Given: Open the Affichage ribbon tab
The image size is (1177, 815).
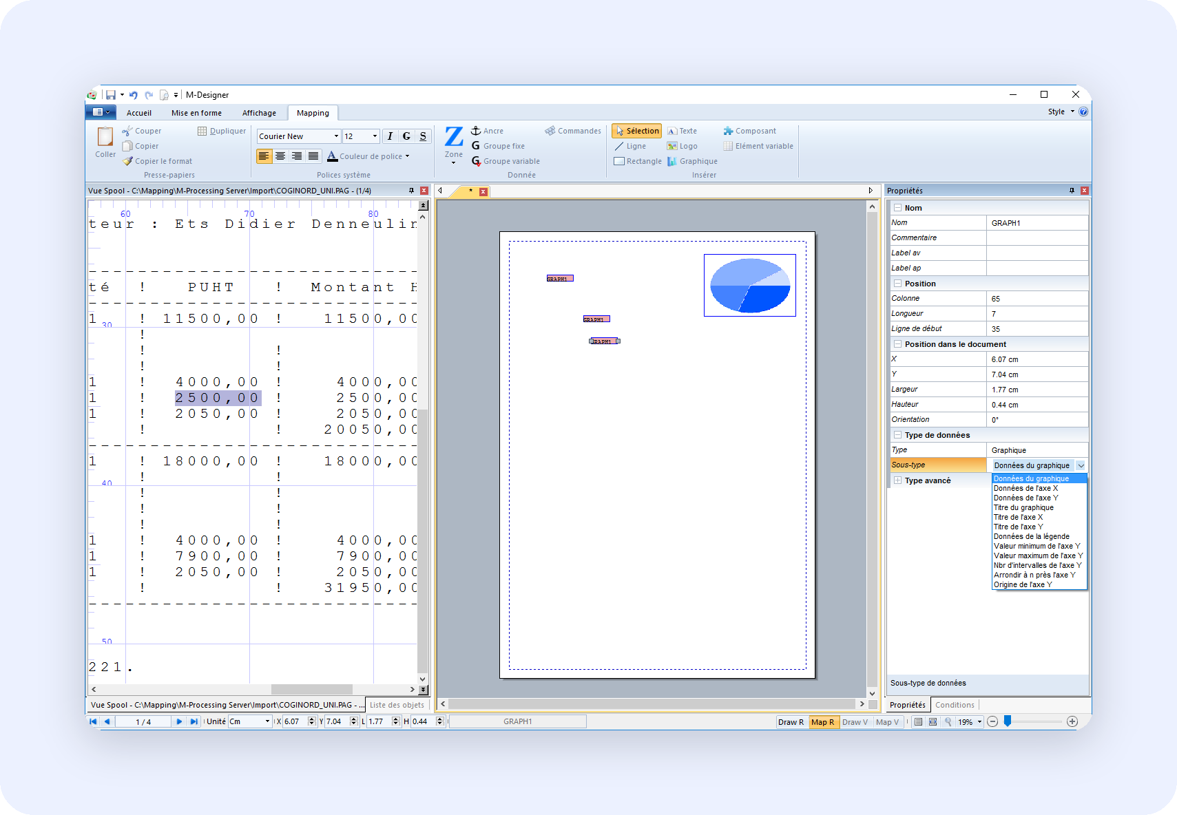Looking at the screenshot, I should tap(260, 113).
